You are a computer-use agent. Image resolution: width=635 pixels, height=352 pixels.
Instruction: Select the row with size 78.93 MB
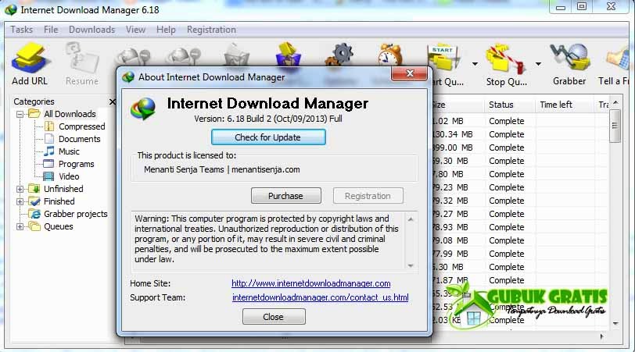click(x=520, y=227)
